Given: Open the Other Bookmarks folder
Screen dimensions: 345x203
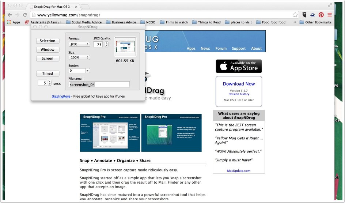Looking at the screenshot, I should [315, 22].
